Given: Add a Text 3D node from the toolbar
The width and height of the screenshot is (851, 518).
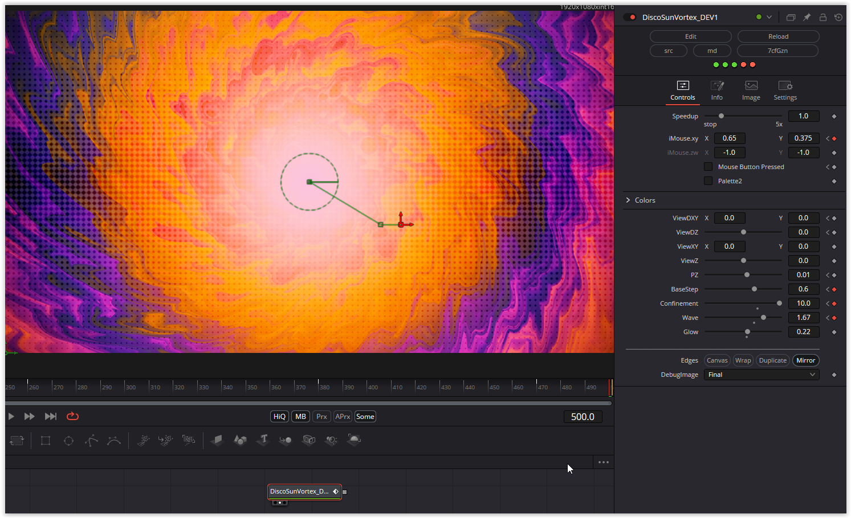Looking at the screenshot, I should pos(262,440).
